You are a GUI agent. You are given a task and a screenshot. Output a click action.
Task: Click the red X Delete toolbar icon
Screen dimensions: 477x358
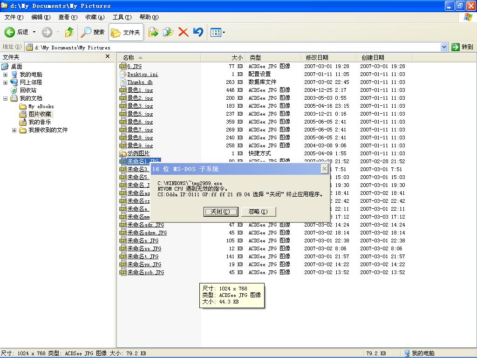(x=183, y=32)
